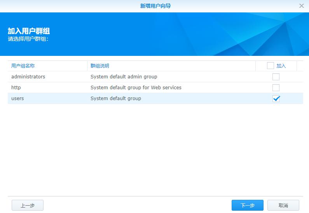309x213 pixels.
Task: Click 'System default group for Web services' text
Action: [136, 88]
